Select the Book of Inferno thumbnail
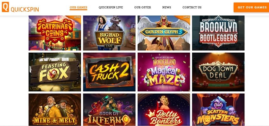This screenshot has height=126, width=269. 109,110
